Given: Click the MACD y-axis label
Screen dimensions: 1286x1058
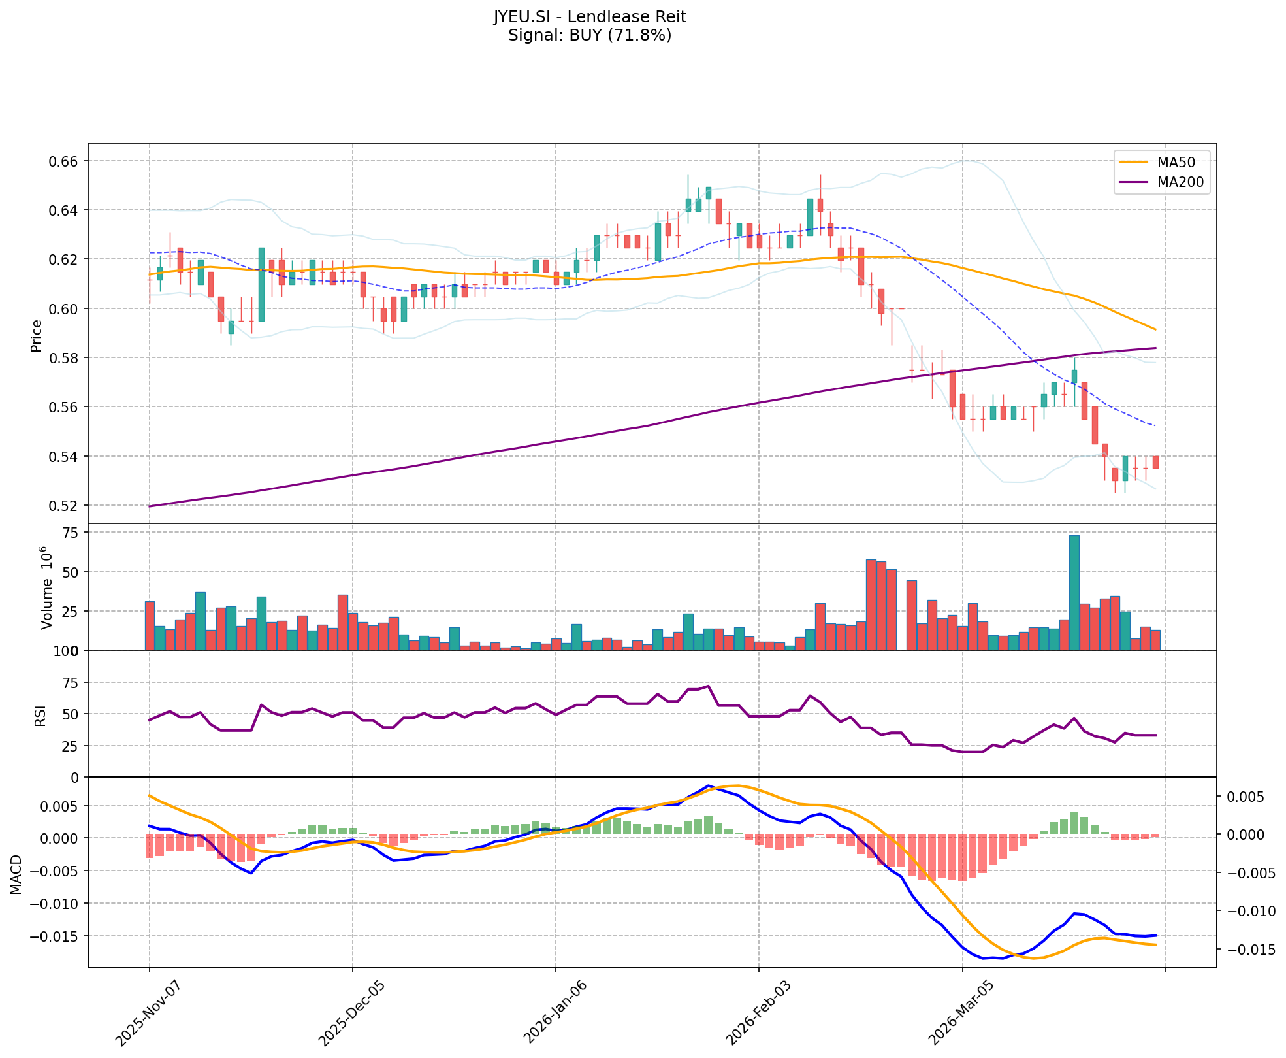Looking at the screenshot, I should coord(16,874).
